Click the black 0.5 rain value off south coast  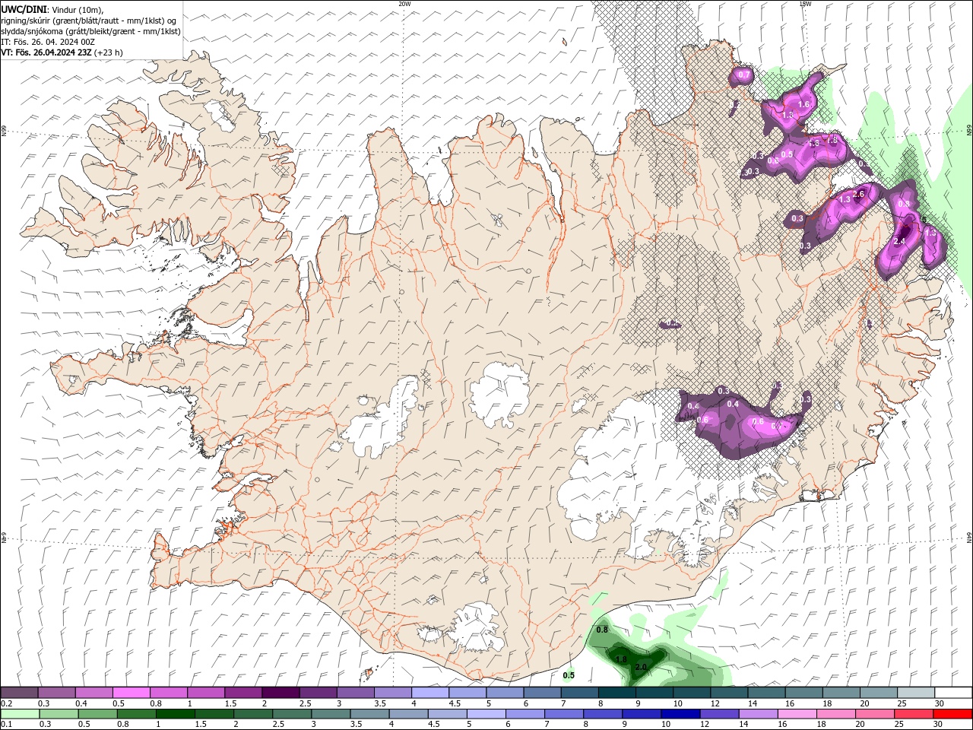pos(569,675)
